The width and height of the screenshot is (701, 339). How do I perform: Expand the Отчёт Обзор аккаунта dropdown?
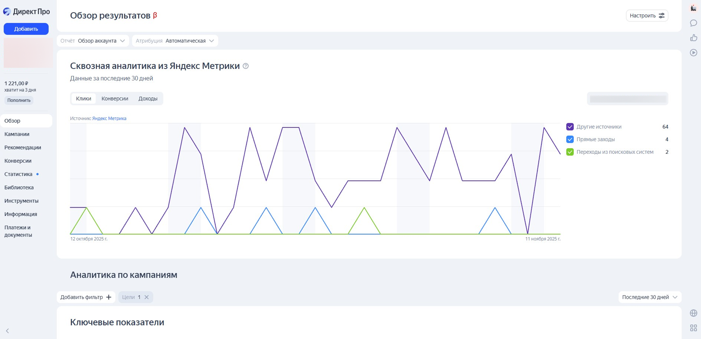click(93, 41)
